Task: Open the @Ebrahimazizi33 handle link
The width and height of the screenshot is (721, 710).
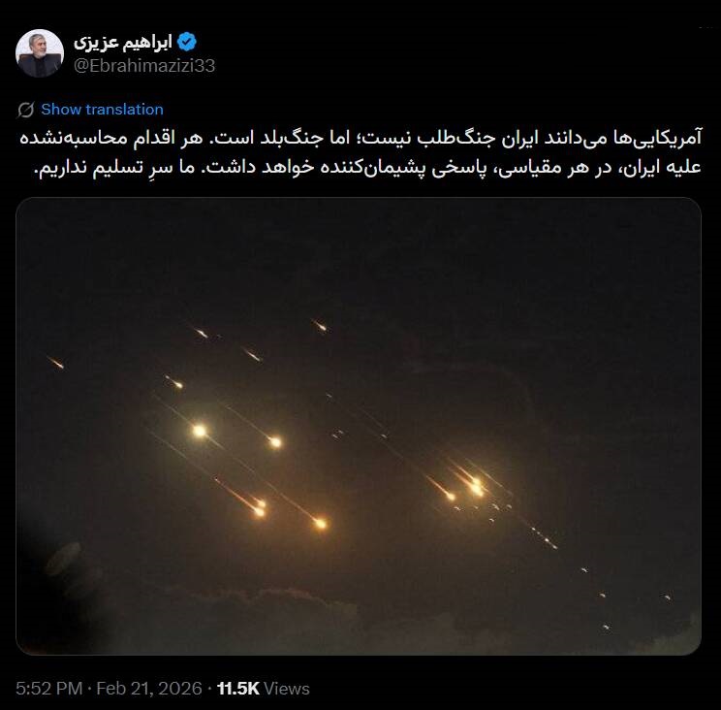Action: click(x=144, y=66)
